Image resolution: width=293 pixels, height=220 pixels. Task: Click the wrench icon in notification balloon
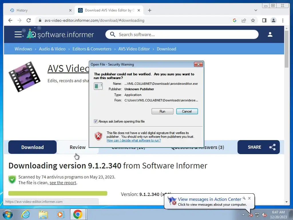[244, 198]
